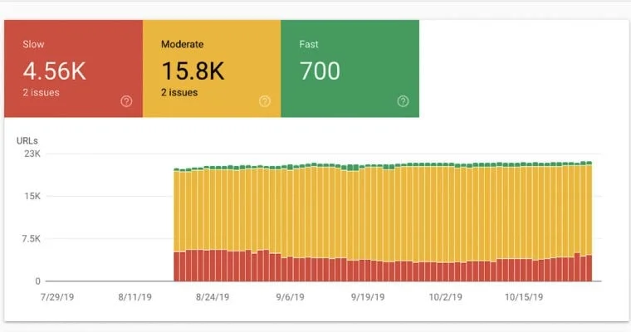Click the help icon in the Moderate card
Screen dimensions: 631x332
point(264,101)
